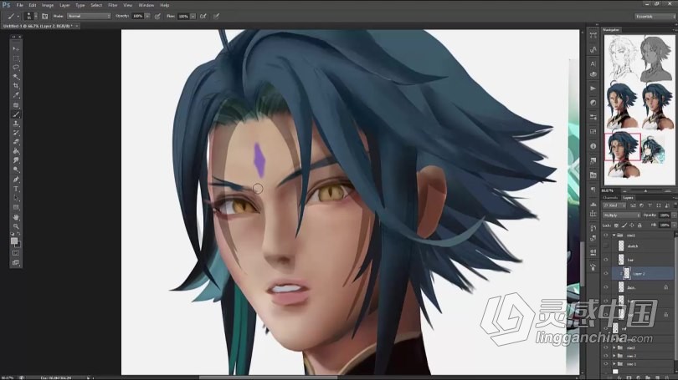Hide the face layer

click(x=606, y=287)
